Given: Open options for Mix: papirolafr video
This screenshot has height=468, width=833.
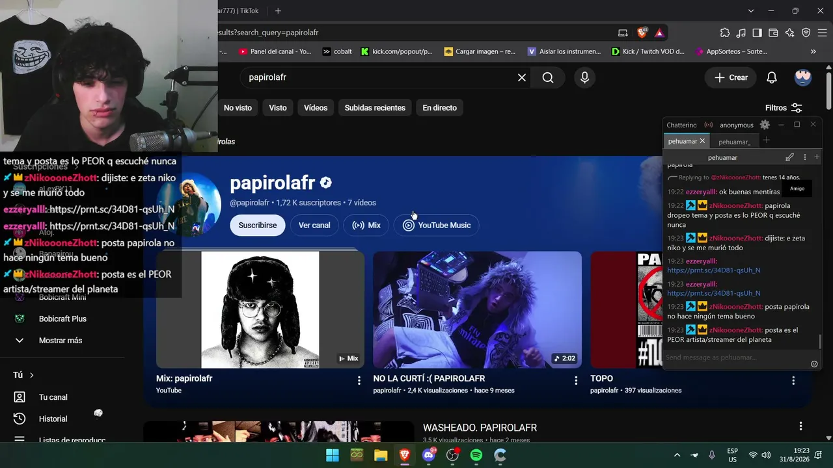Looking at the screenshot, I should pyautogui.click(x=359, y=380).
